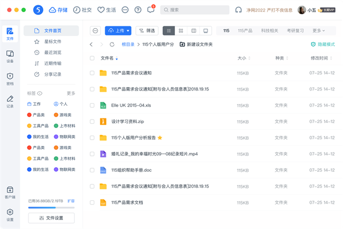Open the notifications message icon with badge

(151, 9)
